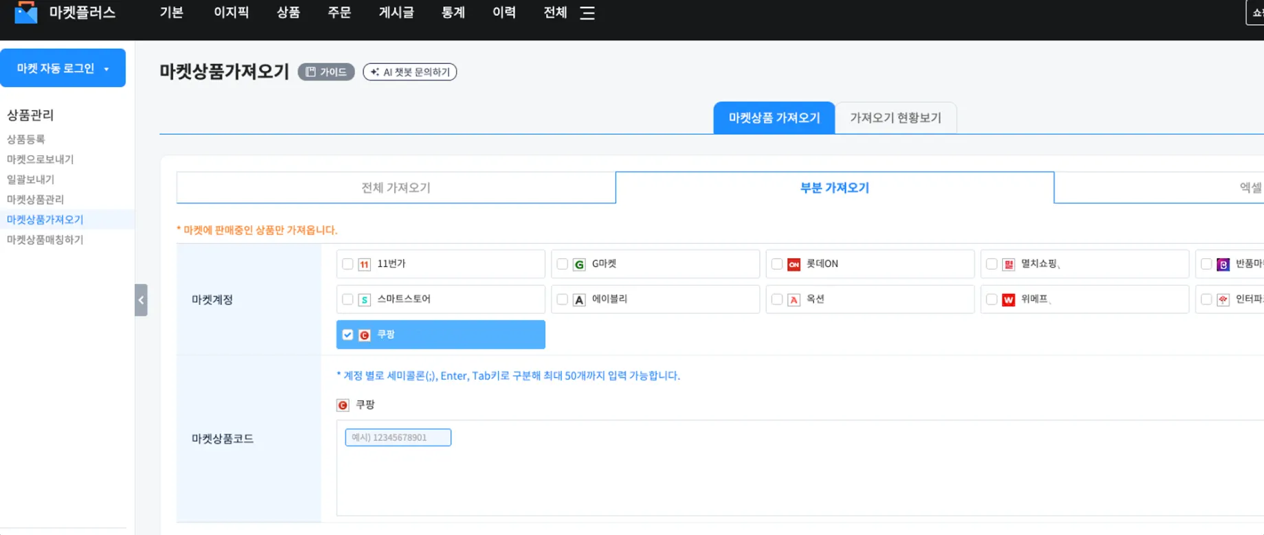This screenshot has width=1264, height=535.
Task: Click the 위메프 market icon
Action: 1008,299
